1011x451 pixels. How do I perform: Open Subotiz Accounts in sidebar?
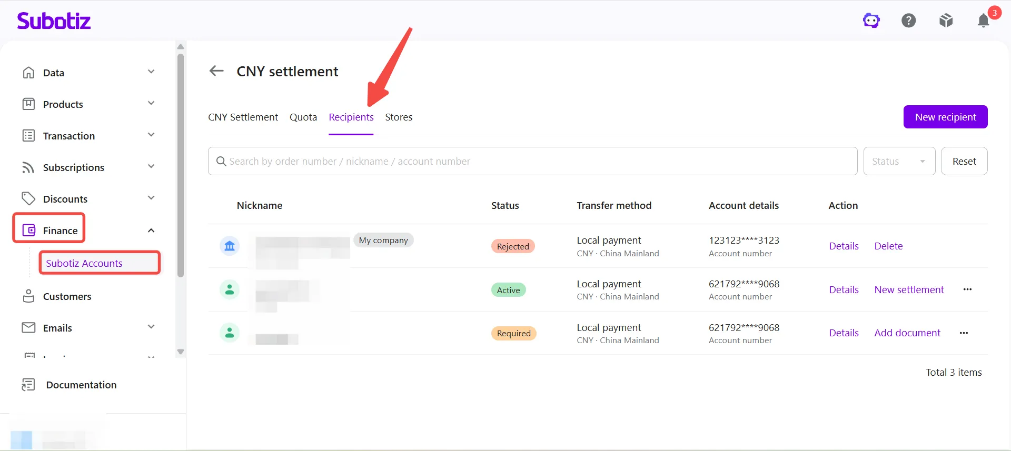tap(84, 263)
